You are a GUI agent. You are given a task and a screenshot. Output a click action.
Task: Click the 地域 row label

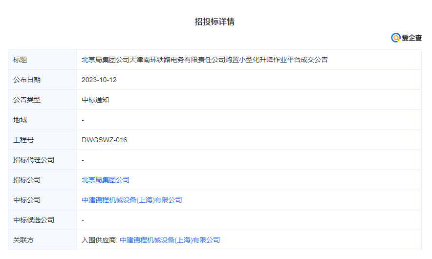(x=20, y=120)
